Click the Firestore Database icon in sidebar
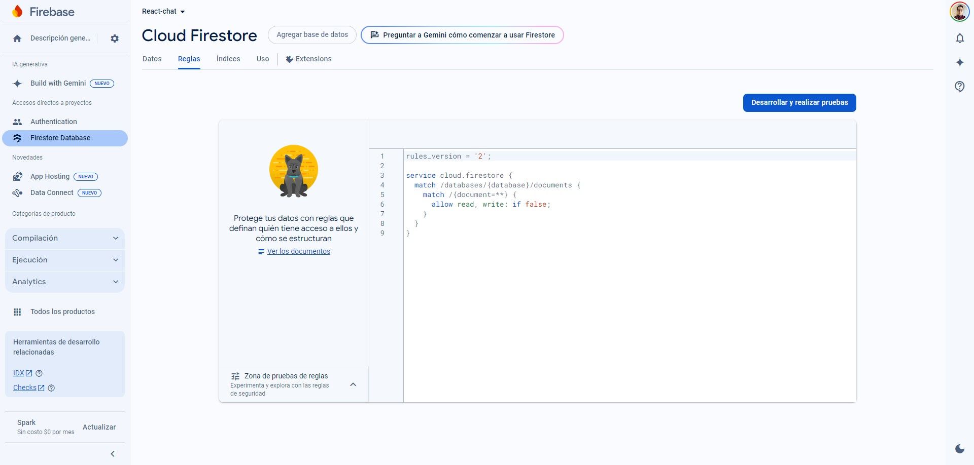The image size is (974, 465). point(17,138)
